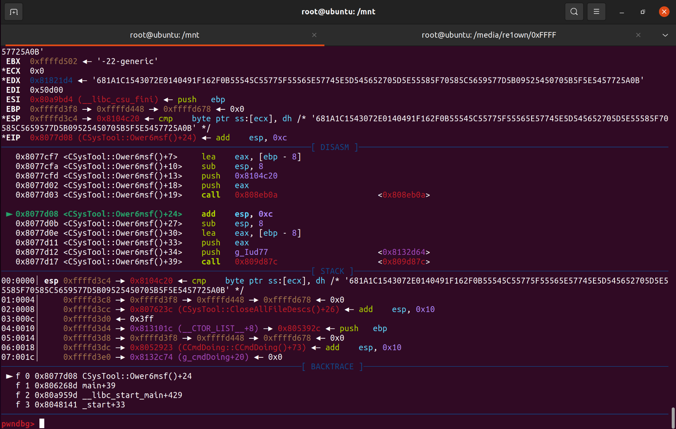Click the BACKTRACE section header
Screen dimensions: 676x429
point(332,367)
